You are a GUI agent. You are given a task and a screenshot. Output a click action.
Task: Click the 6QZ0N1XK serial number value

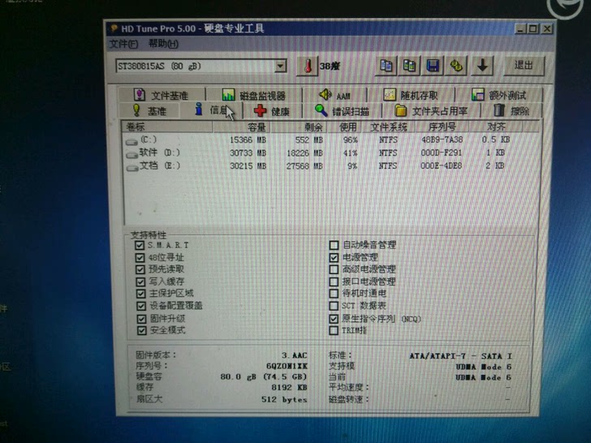[287, 366]
